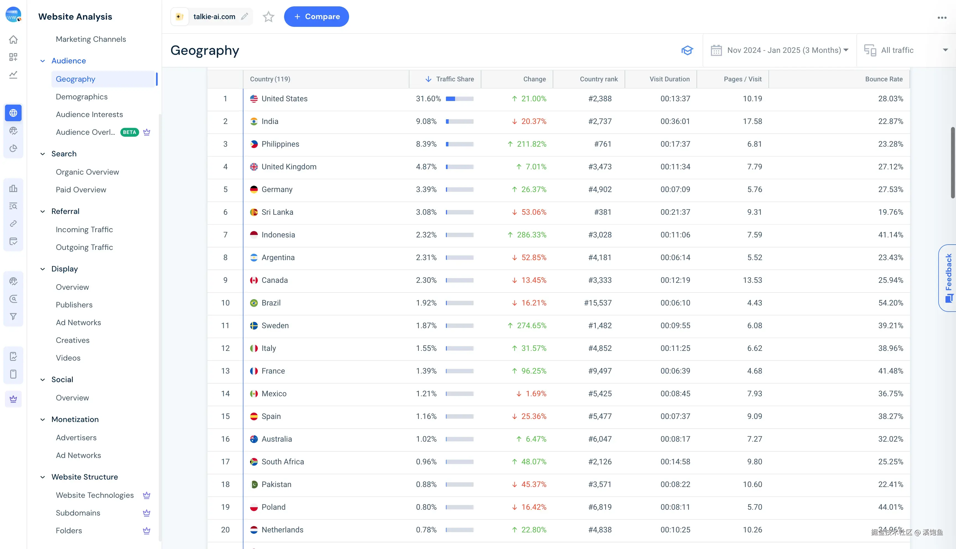956x549 pixels.
Task: Click the trend line chart rail icon
Action: [13, 75]
